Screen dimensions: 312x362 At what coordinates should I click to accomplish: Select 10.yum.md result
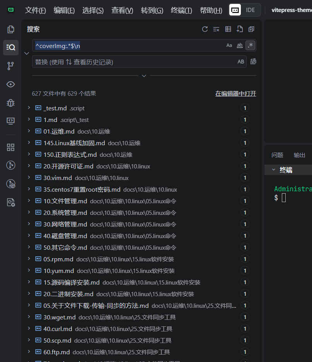tap(138, 271)
